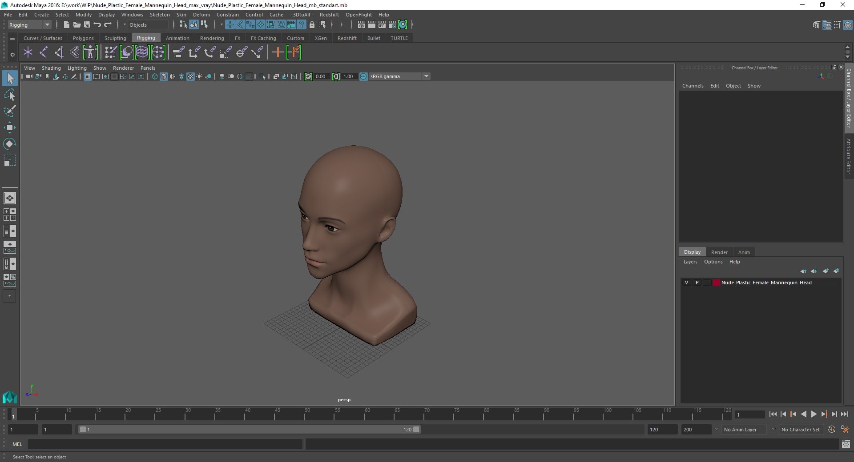Open the sRGB gamma view transform dropdown
This screenshot has width=854, height=462.
tap(399, 76)
